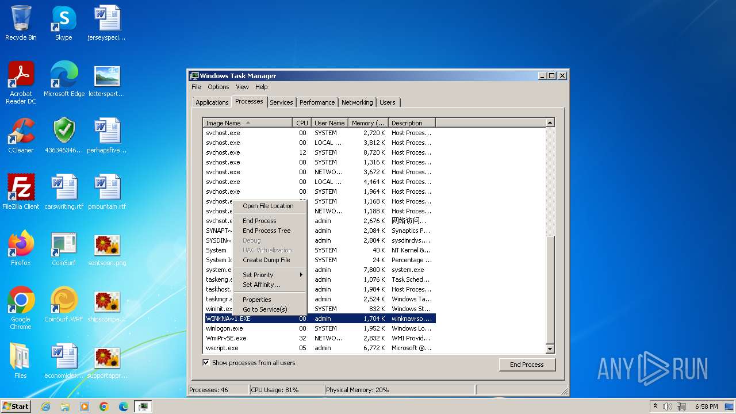Switch to the Applications tab
The image size is (736, 414).
[212, 102]
